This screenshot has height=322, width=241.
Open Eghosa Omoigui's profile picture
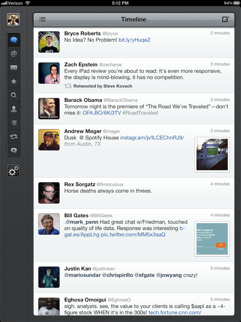tap(49, 307)
